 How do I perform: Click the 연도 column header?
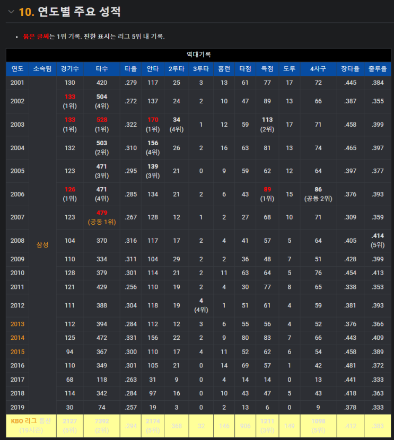(x=17, y=69)
